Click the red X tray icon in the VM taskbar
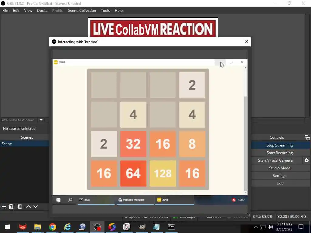The height and width of the screenshot is (233, 311). (234, 200)
